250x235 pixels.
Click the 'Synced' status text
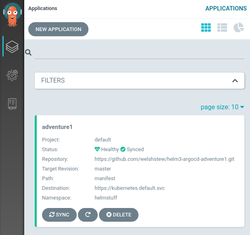135,150
